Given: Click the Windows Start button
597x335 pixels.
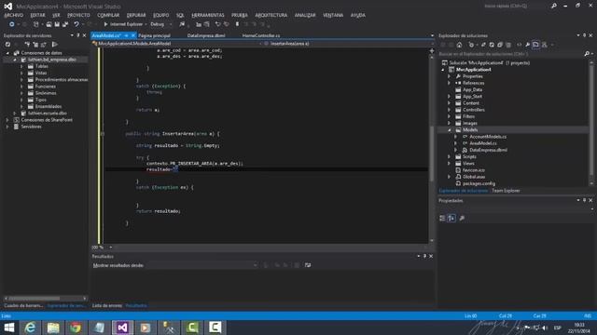Looking at the screenshot, I should pyautogui.click(x=9, y=328).
